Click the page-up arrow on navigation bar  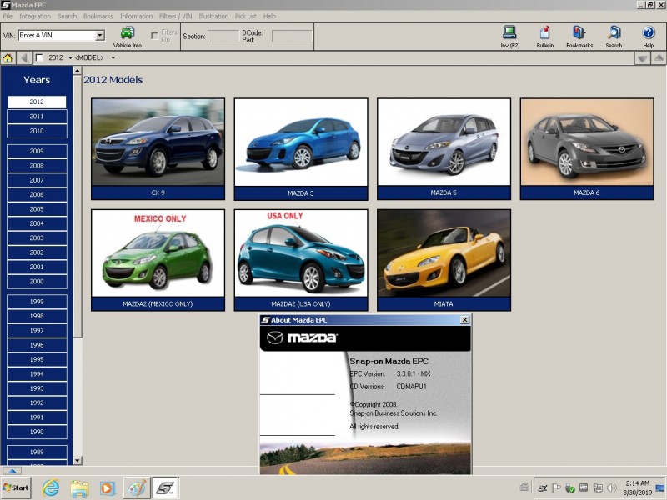click(x=658, y=58)
